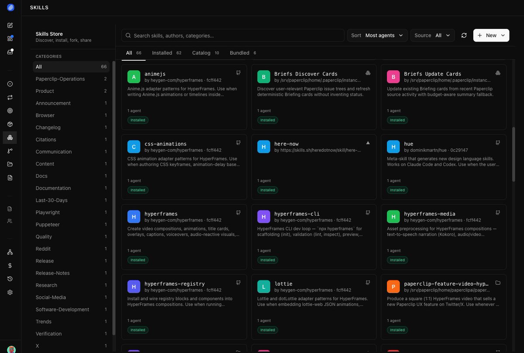Filter by Reddit category
This screenshot has width=524, height=353.
[71, 249]
